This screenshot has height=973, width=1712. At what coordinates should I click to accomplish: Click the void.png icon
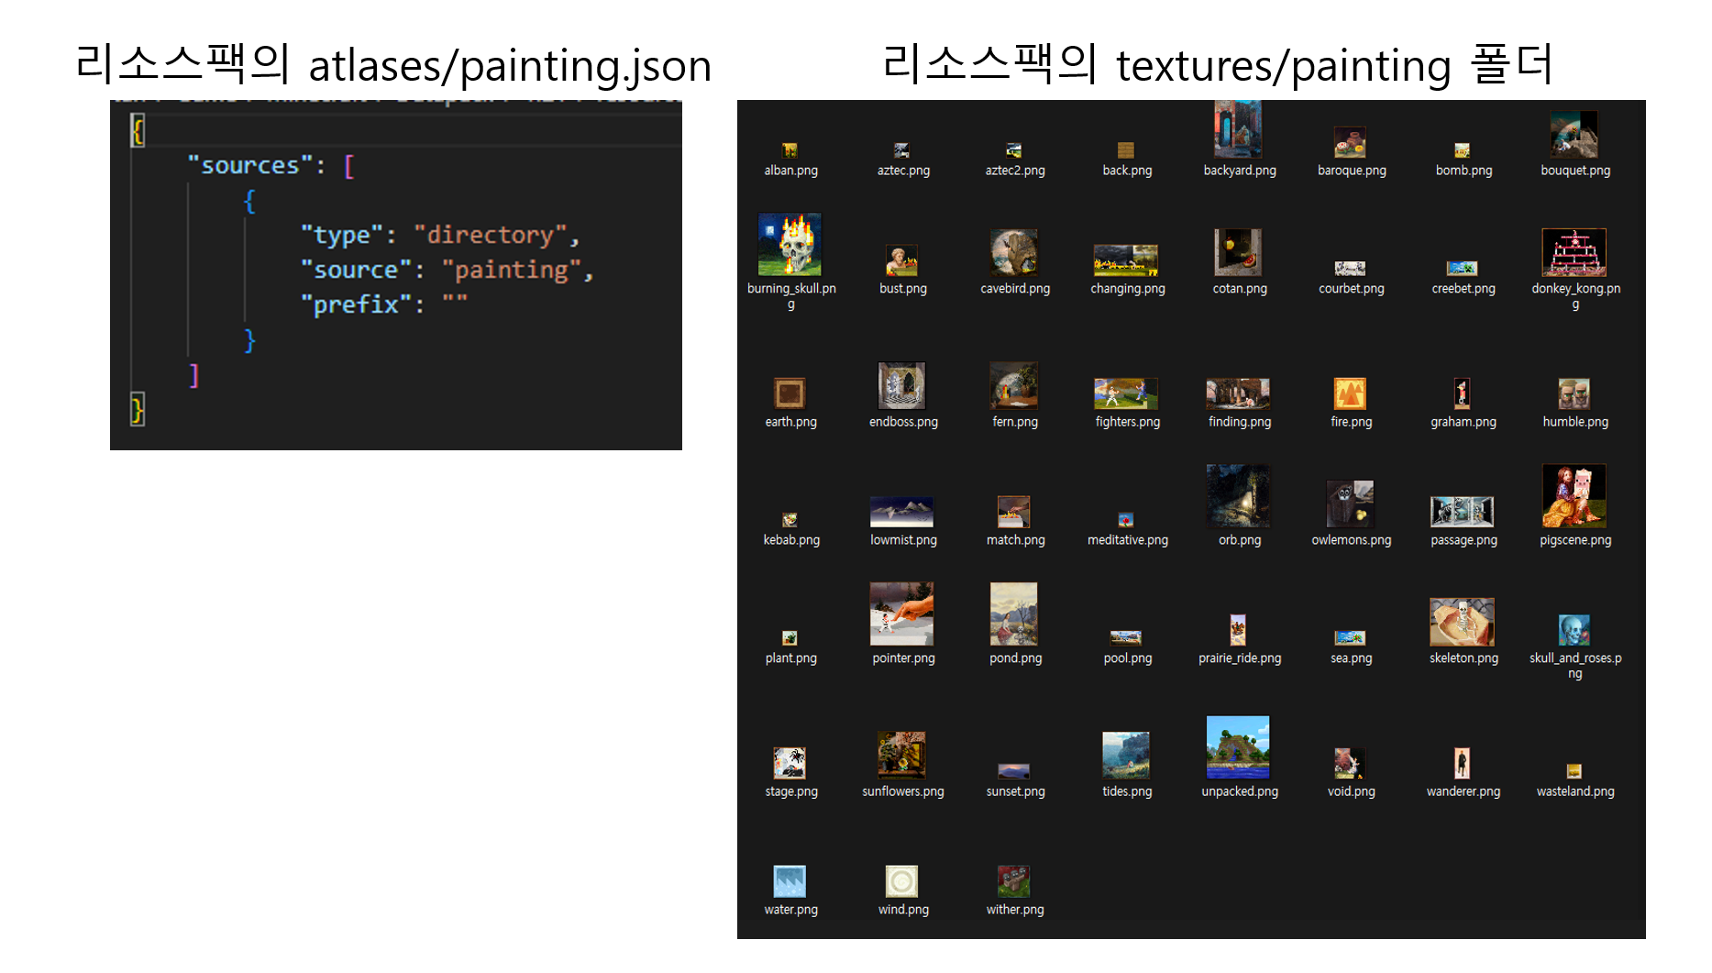click(x=1350, y=763)
